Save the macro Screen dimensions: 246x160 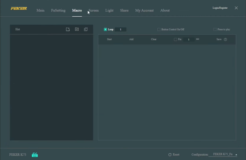click(219, 39)
